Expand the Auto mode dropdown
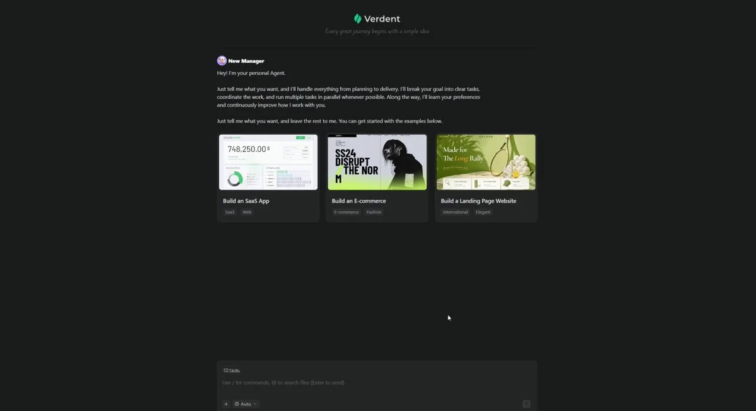Viewport: 756px width, 411px height. pyautogui.click(x=246, y=404)
